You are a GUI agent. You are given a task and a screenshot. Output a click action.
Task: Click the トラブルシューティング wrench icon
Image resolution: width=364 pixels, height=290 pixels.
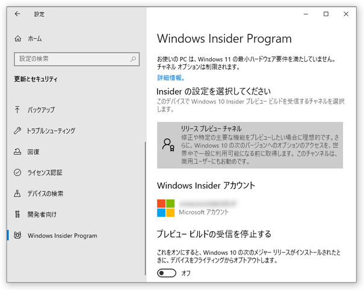coord(17,131)
